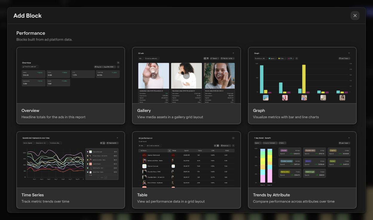
Task: Click "View ad performance data in a grid layout"
Action: click(x=171, y=201)
